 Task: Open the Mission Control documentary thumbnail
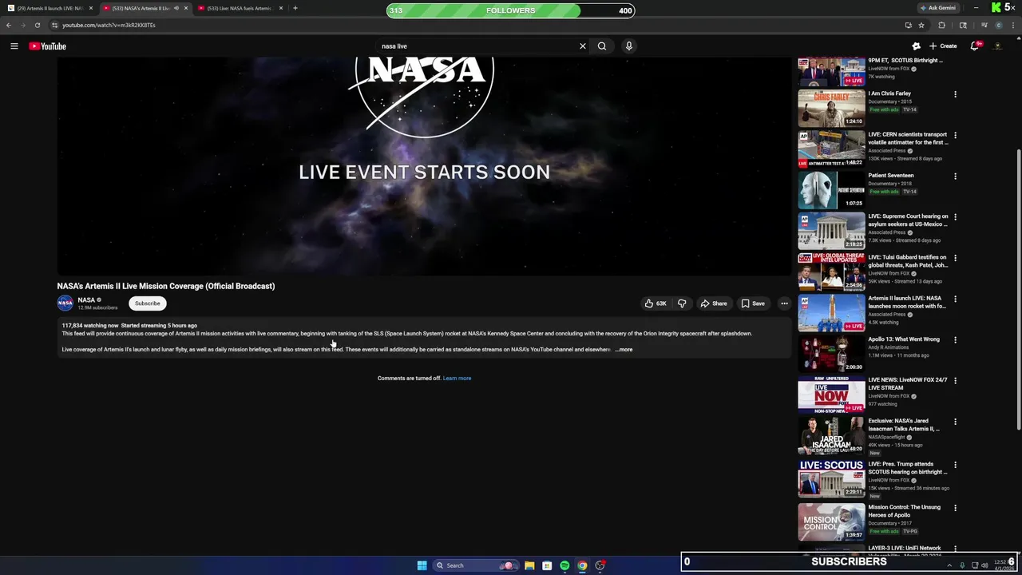coord(831,521)
